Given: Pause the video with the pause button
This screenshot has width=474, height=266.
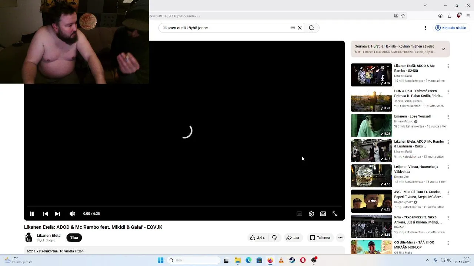Looking at the screenshot, I should click(x=32, y=214).
